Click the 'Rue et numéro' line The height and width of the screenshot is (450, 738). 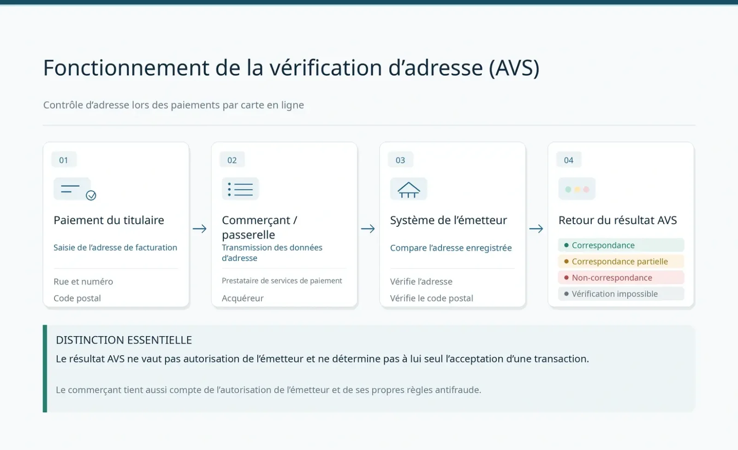coord(83,282)
